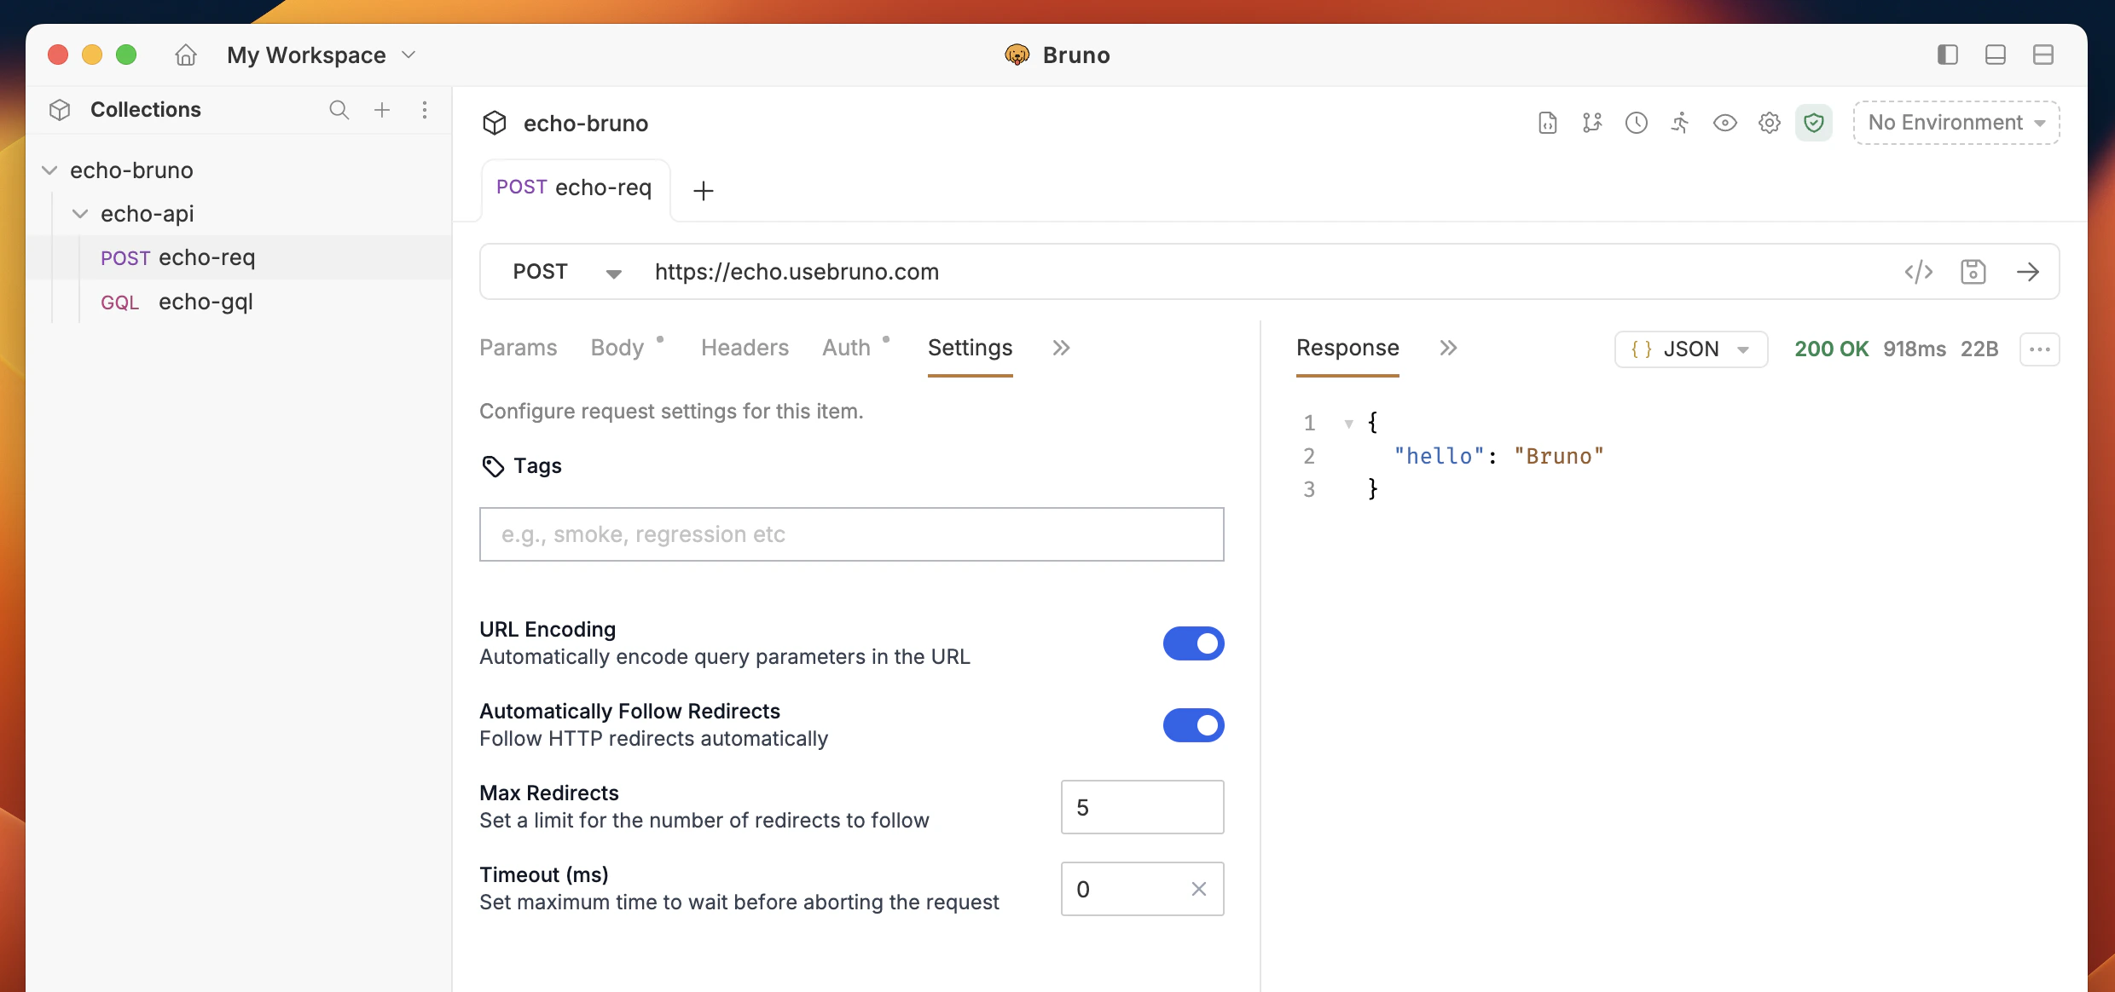
Task: Open the JSON response format selector
Action: pyautogui.click(x=1691, y=349)
